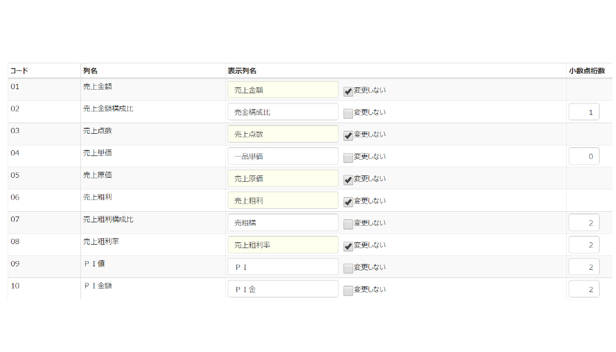Untick 変更しない for row 08 売上粗利率

point(348,246)
